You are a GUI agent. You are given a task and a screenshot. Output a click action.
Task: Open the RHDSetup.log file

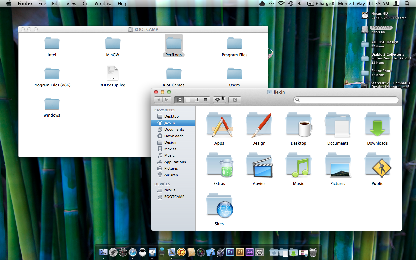tap(112, 73)
